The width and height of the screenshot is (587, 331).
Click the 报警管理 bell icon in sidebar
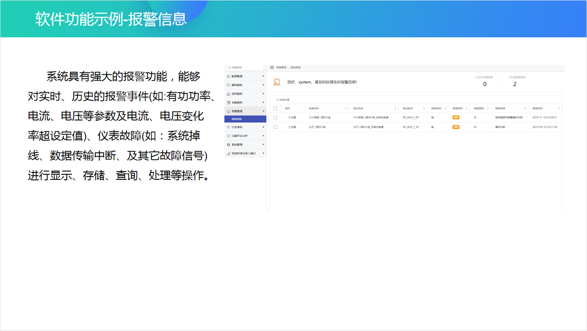229,111
